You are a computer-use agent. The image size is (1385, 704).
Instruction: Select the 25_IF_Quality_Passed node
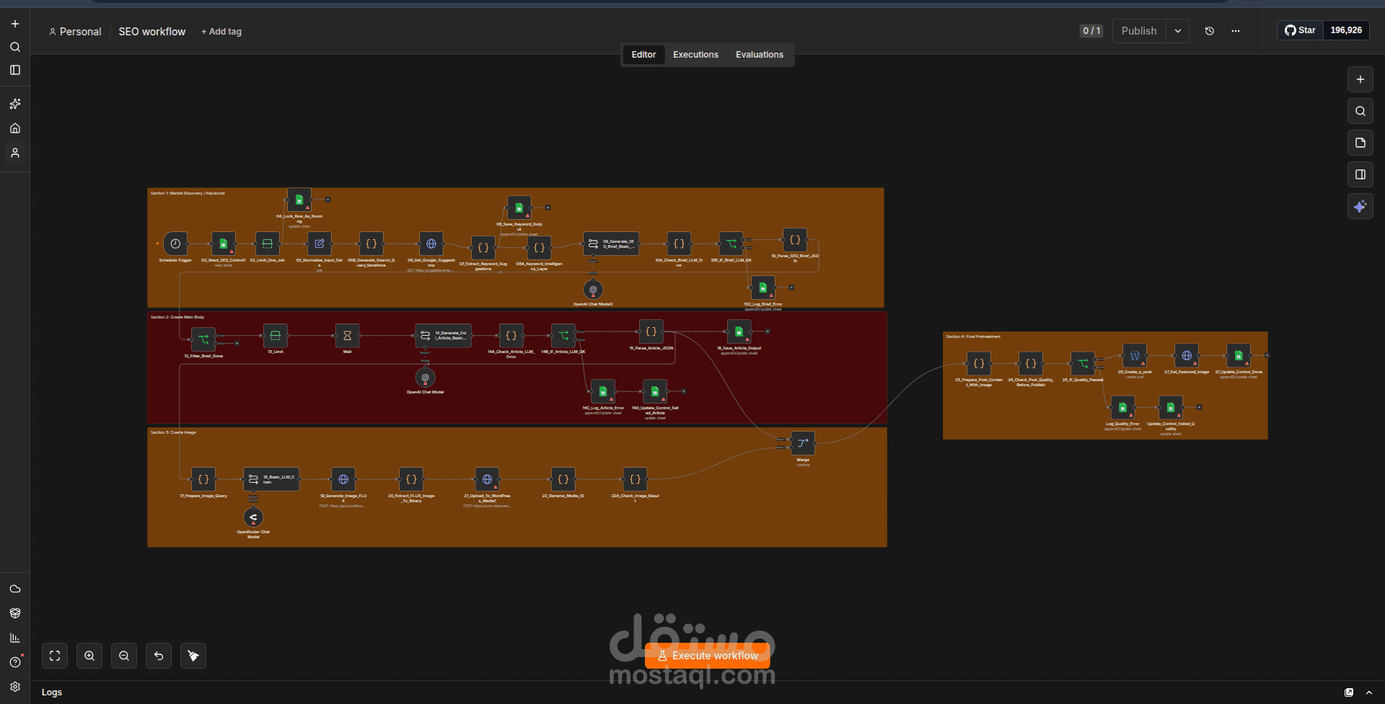click(x=1082, y=364)
